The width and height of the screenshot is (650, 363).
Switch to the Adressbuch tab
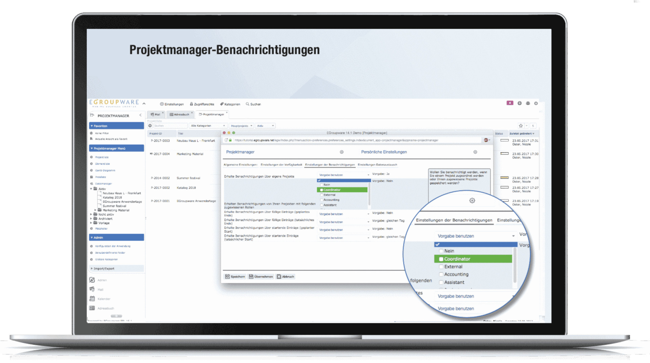point(180,115)
